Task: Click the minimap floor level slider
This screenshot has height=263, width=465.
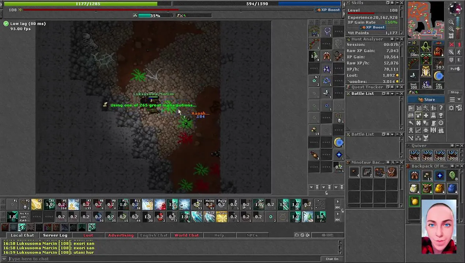Action: coord(459,28)
